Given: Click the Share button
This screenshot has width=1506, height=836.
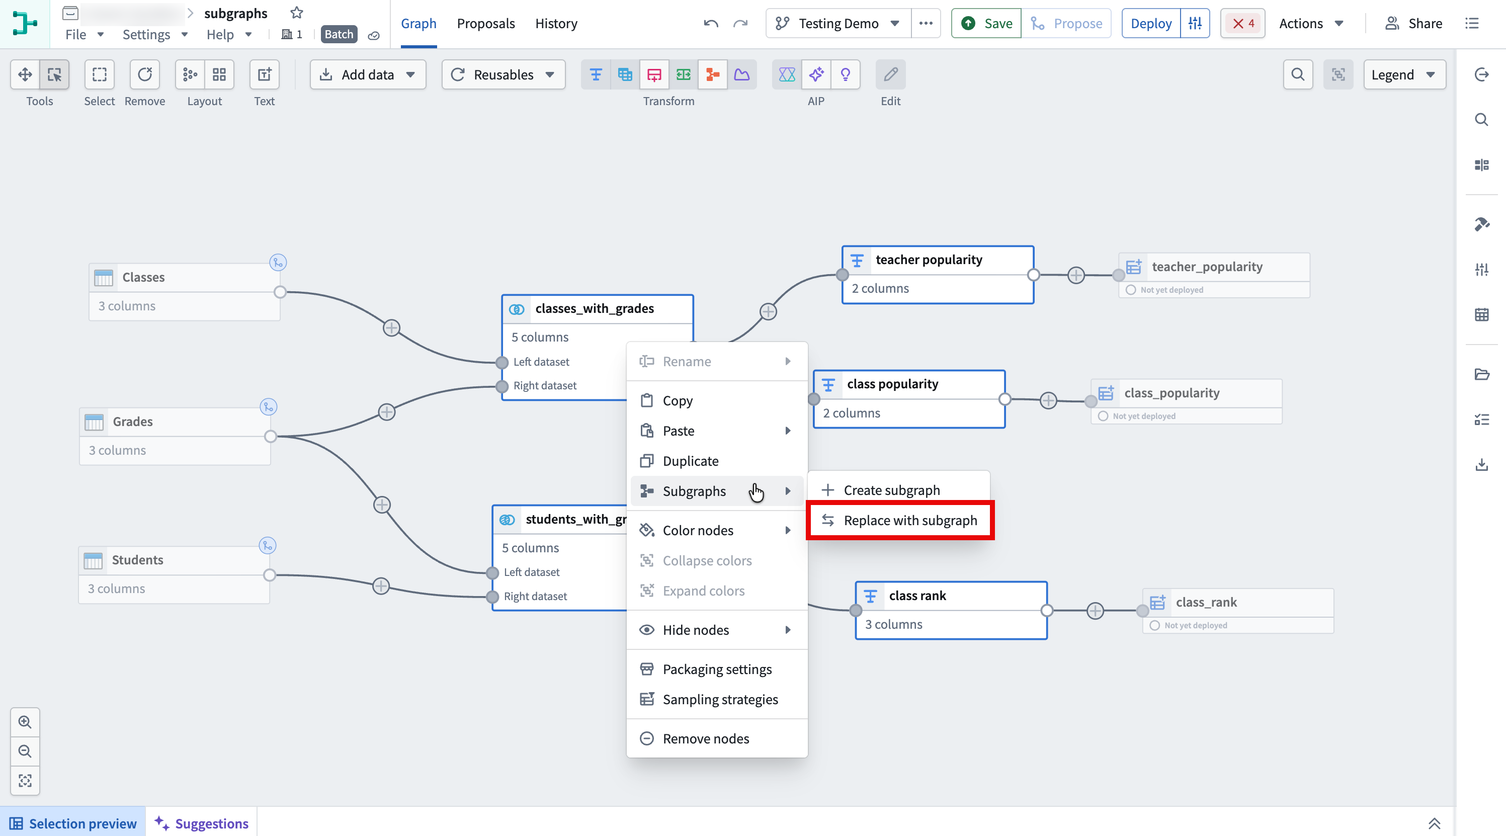Looking at the screenshot, I should pos(1413,23).
